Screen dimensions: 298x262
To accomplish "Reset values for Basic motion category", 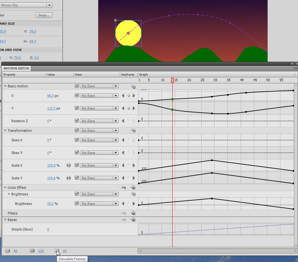I will click(x=133, y=86).
